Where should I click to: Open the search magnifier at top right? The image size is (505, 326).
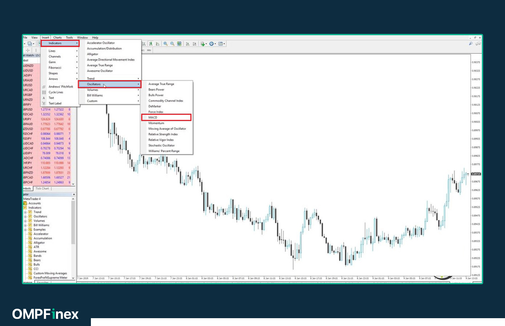tap(470, 44)
